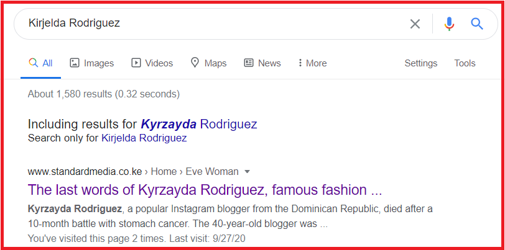505x250 pixels.
Task: Open search Settings
Action: coord(420,63)
